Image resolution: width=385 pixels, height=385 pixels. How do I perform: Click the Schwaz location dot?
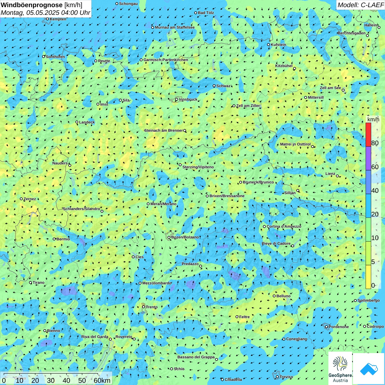click(x=214, y=86)
